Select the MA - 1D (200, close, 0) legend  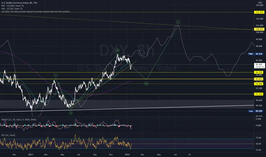[x=13, y=6]
